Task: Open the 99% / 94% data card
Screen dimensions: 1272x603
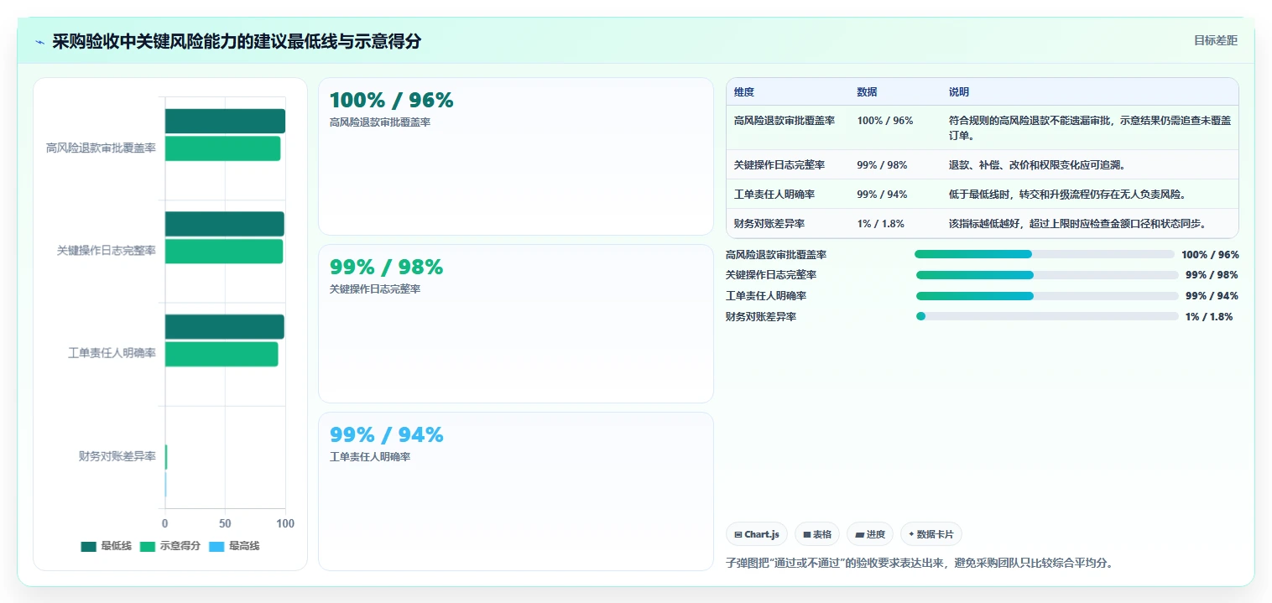Action: coord(515,491)
